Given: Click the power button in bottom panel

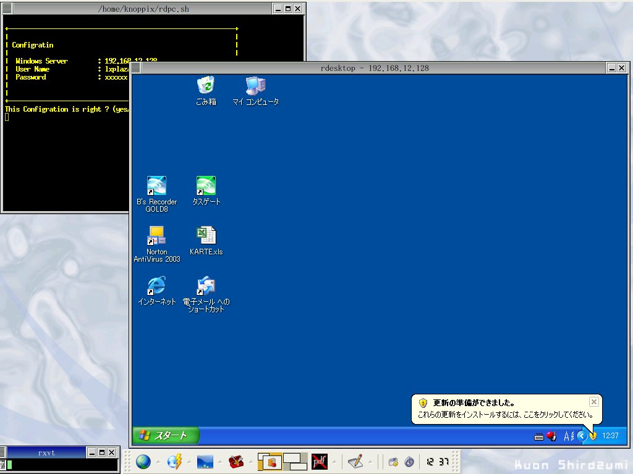Looking at the screenshot, I should (x=409, y=462).
